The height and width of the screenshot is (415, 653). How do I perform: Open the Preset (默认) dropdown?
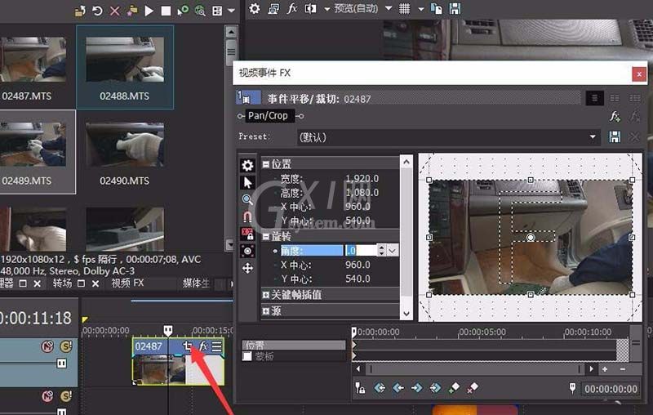(x=448, y=137)
